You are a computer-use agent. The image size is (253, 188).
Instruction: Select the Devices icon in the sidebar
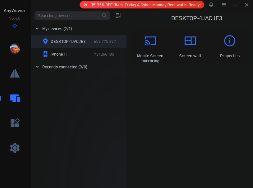[x=15, y=98]
